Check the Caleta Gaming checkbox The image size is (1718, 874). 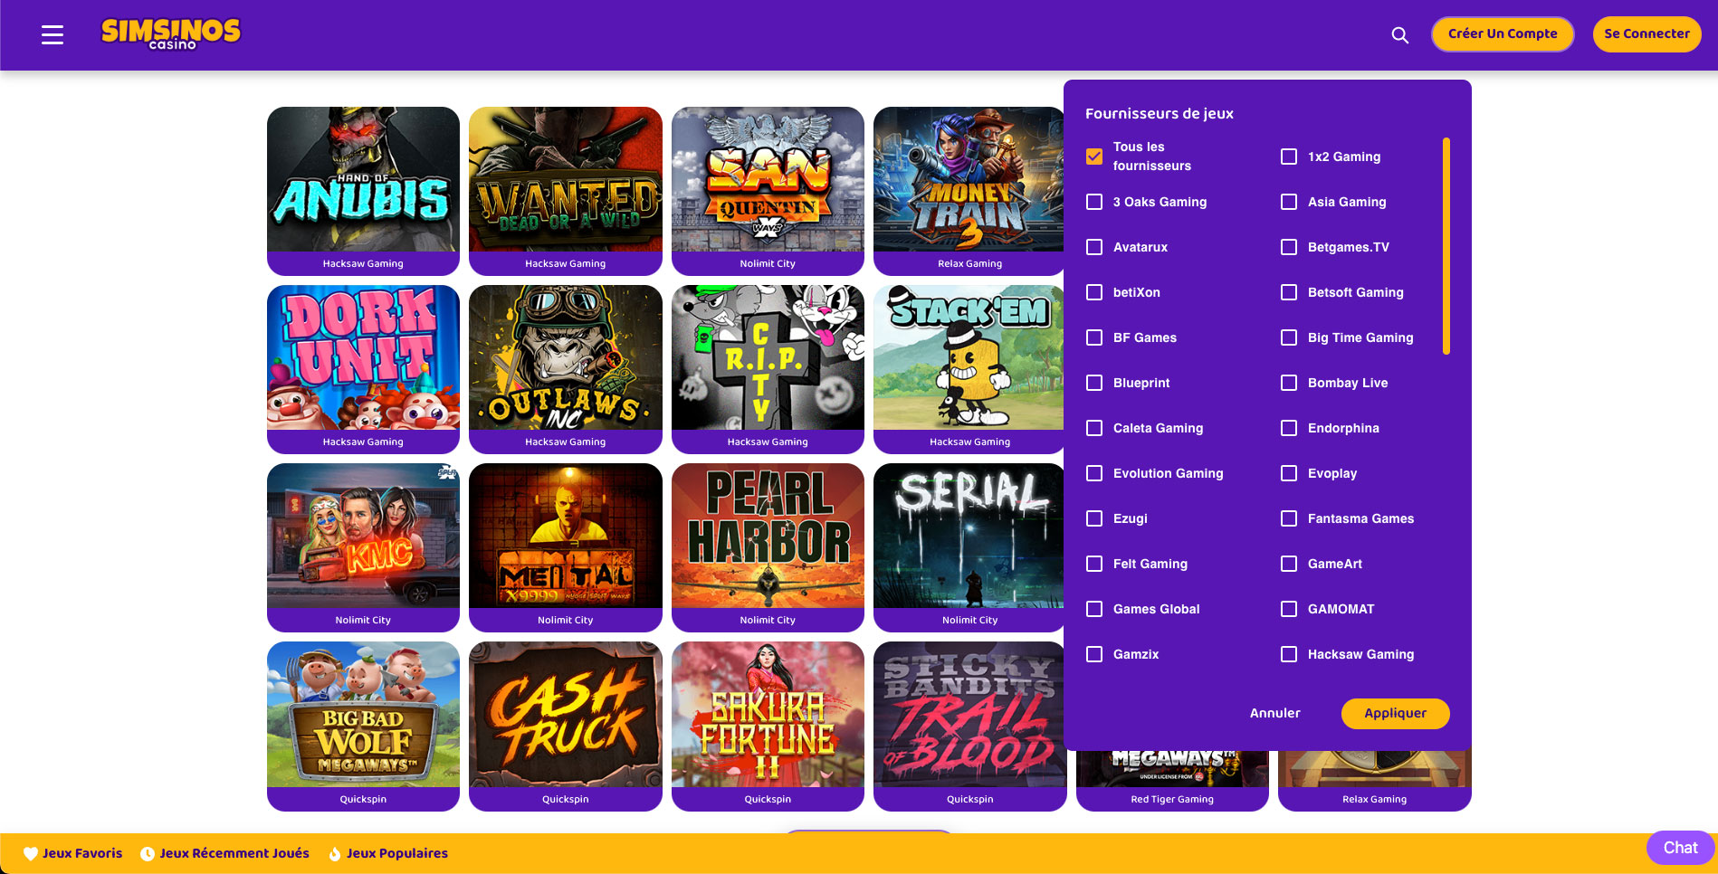click(1094, 428)
